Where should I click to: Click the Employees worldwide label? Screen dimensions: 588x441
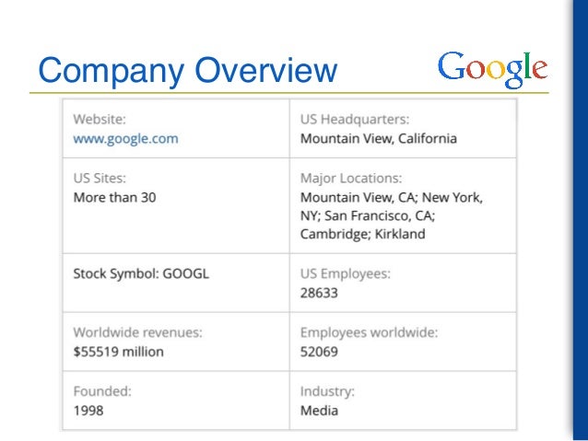[x=369, y=332]
